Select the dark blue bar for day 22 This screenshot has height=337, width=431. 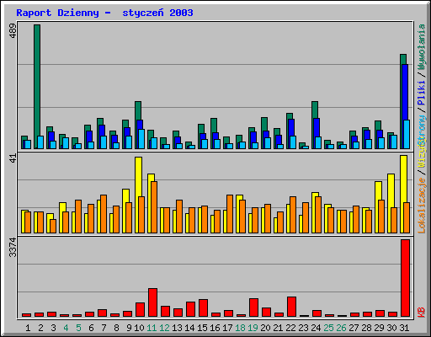coord(291,128)
